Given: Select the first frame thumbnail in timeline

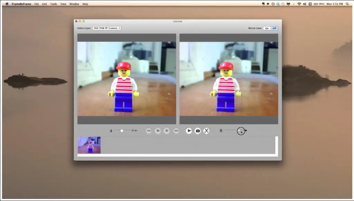Looking at the screenshot, I should click(89, 145).
